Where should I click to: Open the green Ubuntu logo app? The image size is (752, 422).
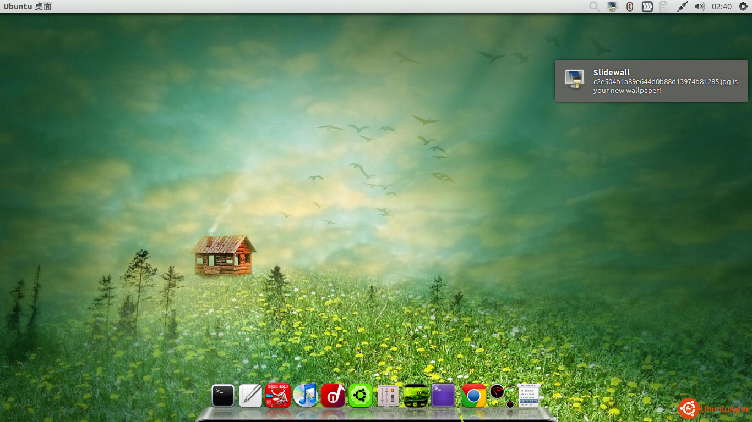click(x=361, y=396)
